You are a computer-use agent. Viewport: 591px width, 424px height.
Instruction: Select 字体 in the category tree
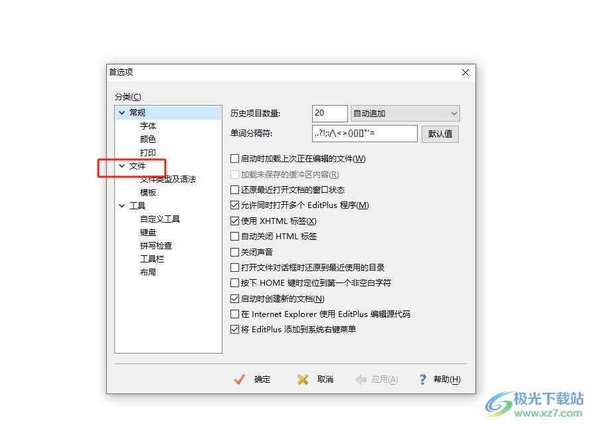pyautogui.click(x=147, y=126)
